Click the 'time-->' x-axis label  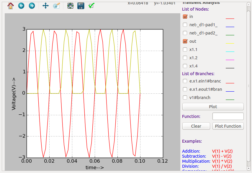pyautogui.click(x=95, y=167)
